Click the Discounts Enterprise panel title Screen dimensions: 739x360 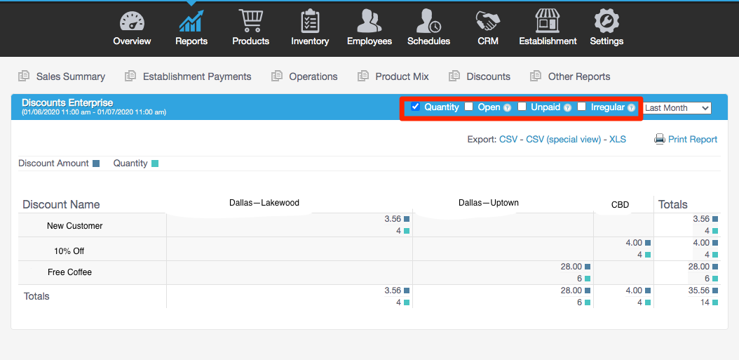[x=67, y=102]
